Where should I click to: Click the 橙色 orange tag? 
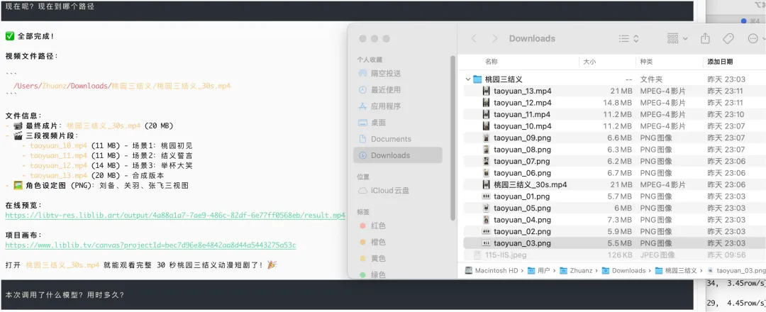[373, 243]
